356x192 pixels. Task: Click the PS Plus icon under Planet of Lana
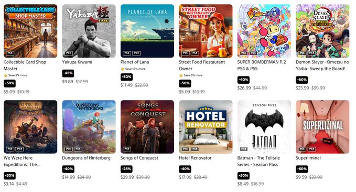tap(122, 69)
